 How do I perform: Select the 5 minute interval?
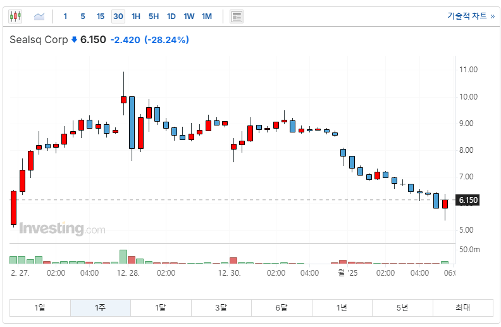pos(83,16)
